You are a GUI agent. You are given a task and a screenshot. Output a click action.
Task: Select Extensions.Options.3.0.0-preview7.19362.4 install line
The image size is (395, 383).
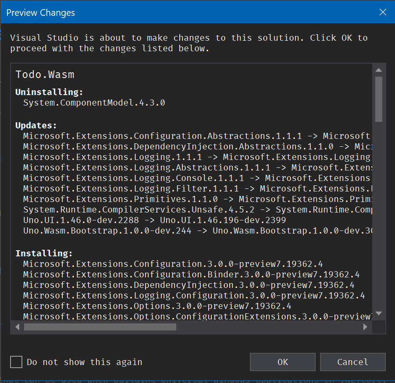(x=157, y=306)
